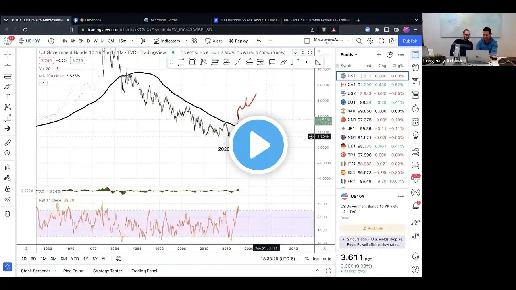Viewport: 516px width, 290px height.
Task: Click the undo arrow in top toolbar
Action: pyautogui.click(x=259, y=41)
